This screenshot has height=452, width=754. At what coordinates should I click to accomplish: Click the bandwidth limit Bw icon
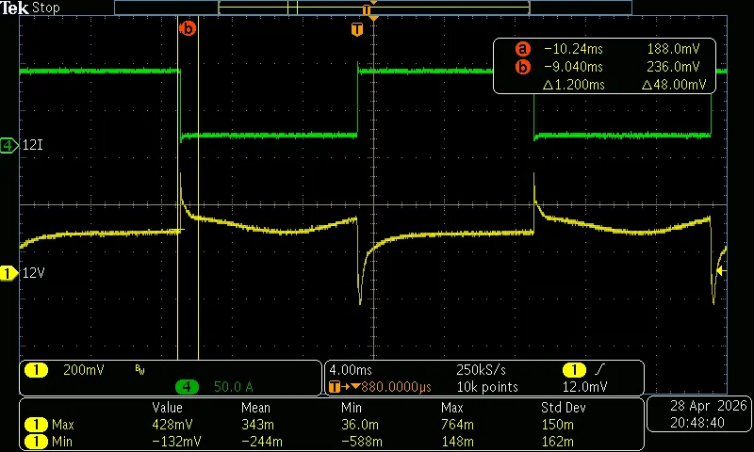[139, 369]
